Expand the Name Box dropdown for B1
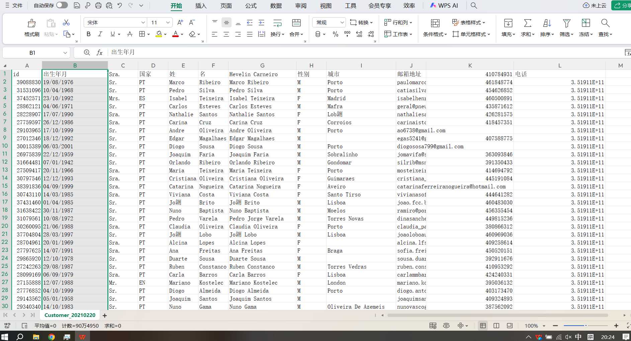This screenshot has width=631, height=341. tap(65, 53)
